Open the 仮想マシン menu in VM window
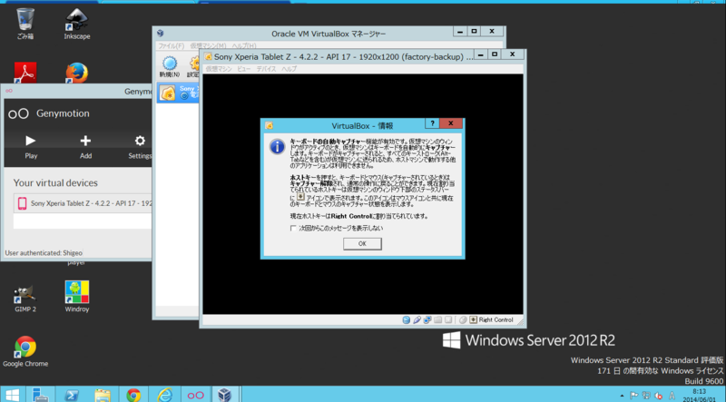The width and height of the screenshot is (726, 402). [x=219, y=69]
